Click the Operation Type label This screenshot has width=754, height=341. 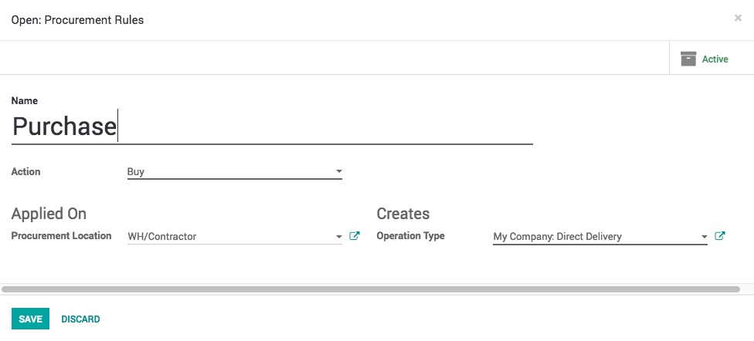[410, 236]
